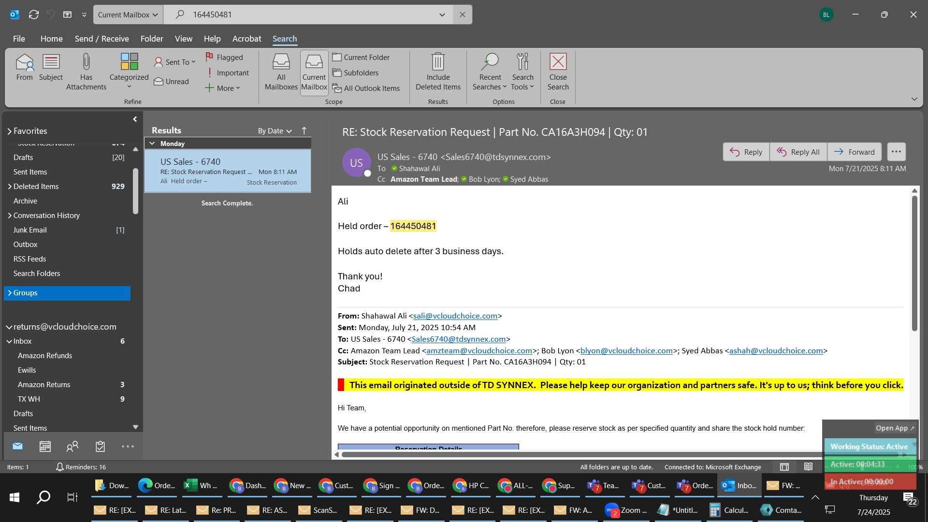The height and width of the screenshot is (522, 928).
Task: Collapse the folder pane arrow
Action: point(135,119)
